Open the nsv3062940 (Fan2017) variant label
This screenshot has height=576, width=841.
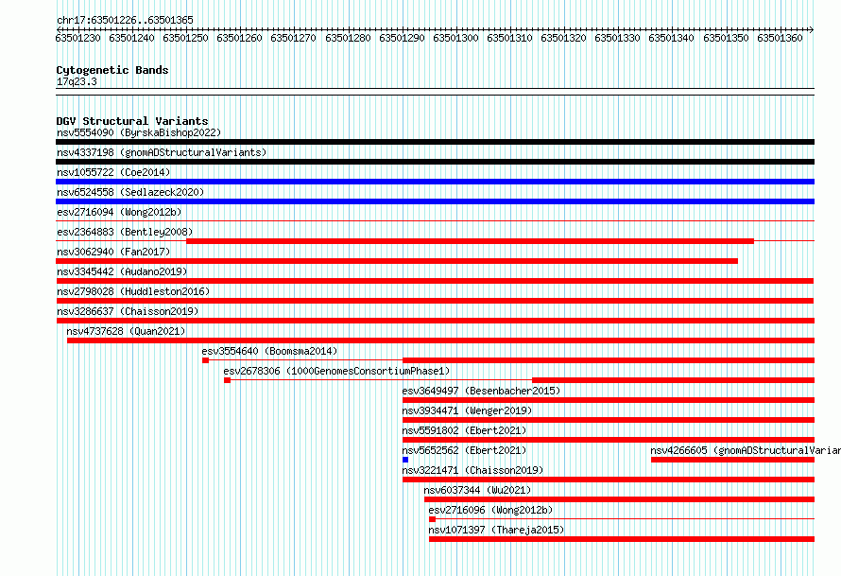(x=113, y=252)
